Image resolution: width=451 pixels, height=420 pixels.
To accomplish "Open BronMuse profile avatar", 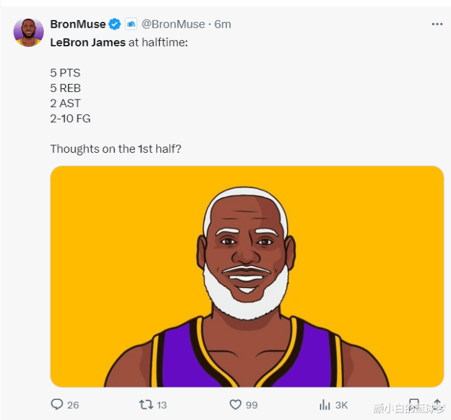I will coord(28,33).
